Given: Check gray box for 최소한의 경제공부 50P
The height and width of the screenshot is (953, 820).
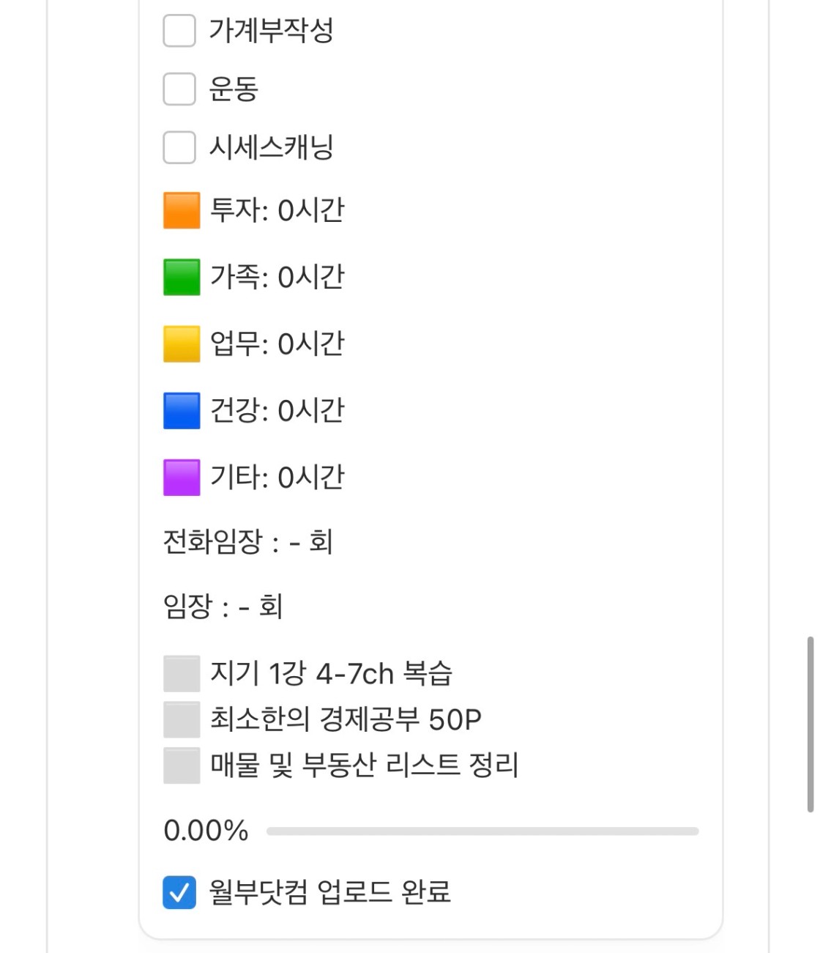Looking at the screenshot, I should click(182, 719).
